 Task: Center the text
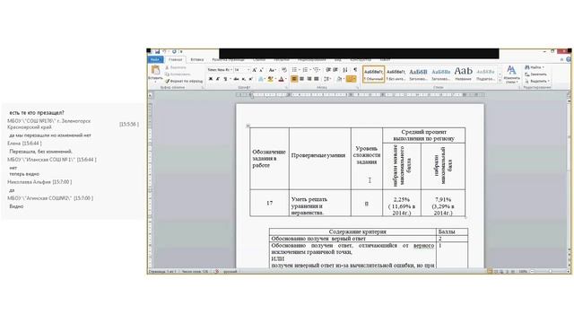click(301, 79)
